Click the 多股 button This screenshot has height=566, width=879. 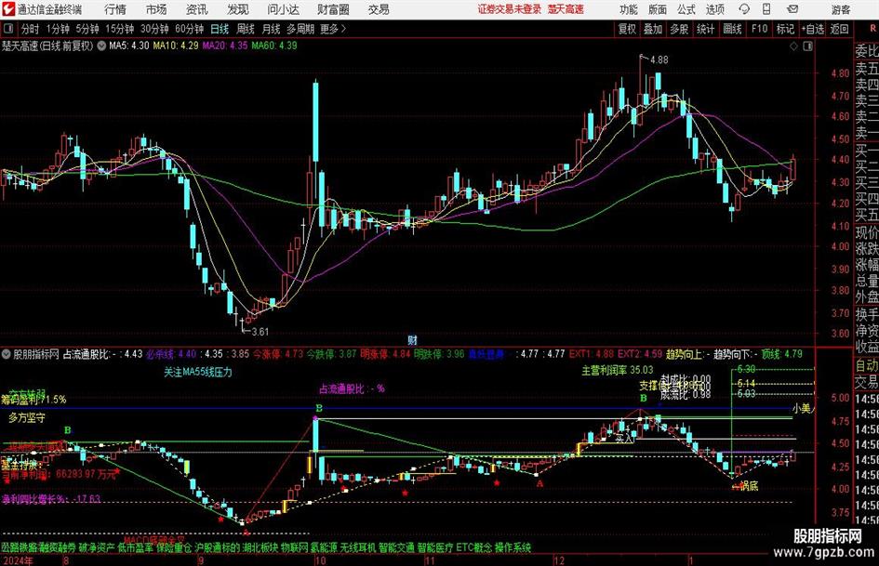tap(679, 29)
